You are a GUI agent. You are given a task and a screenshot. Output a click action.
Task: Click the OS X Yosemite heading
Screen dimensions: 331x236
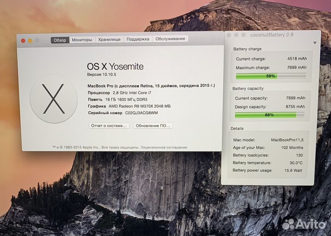click(115, 67)
